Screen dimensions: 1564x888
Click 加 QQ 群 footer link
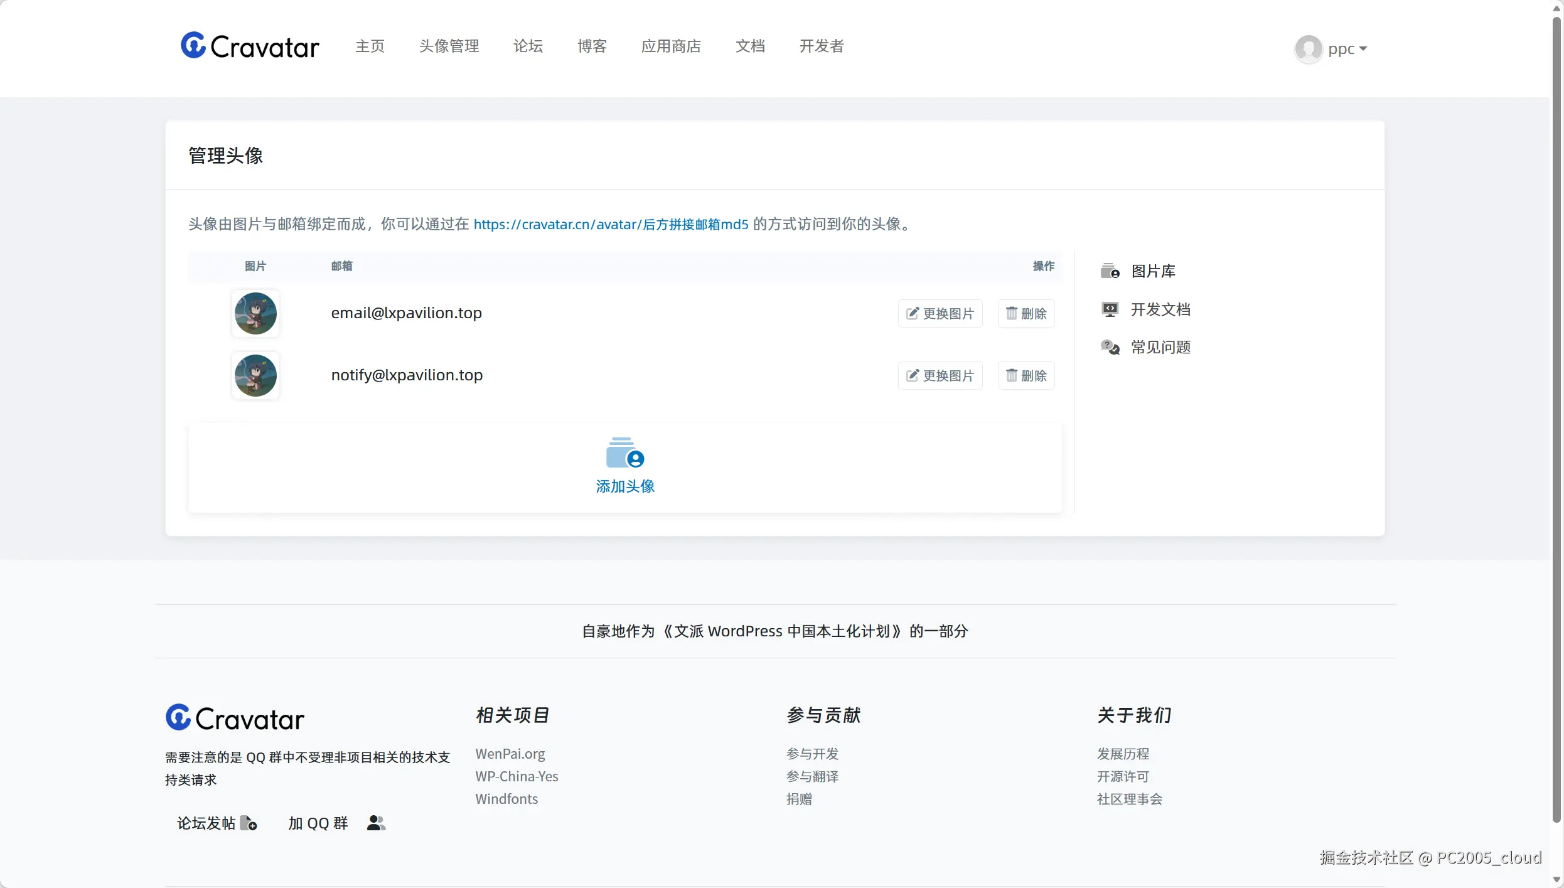[318, 823]
